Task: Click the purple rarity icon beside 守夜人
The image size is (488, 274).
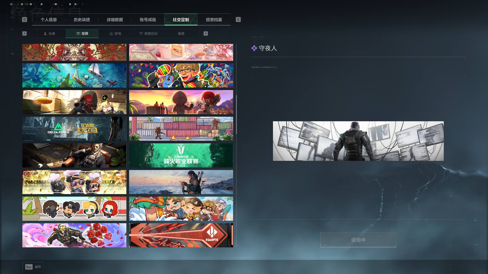Action: [x=254, y=48]
